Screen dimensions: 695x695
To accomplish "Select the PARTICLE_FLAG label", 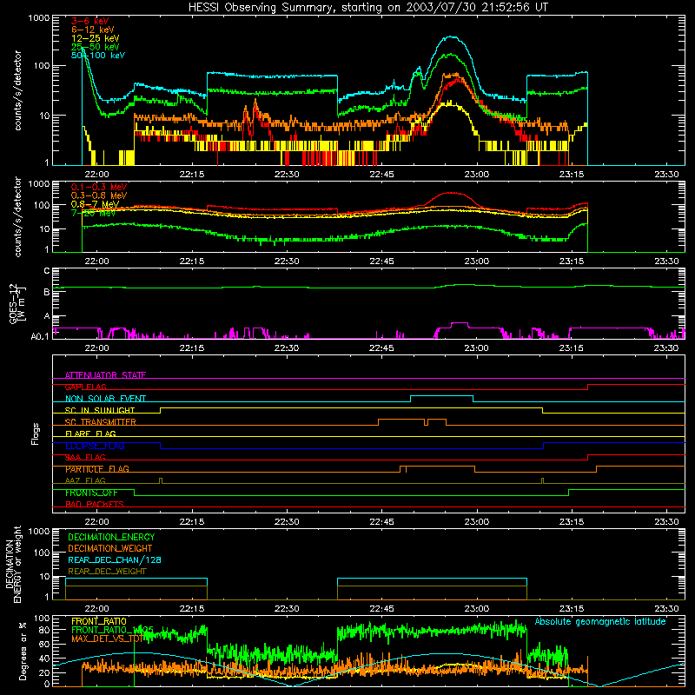I will tap(96, 469).
